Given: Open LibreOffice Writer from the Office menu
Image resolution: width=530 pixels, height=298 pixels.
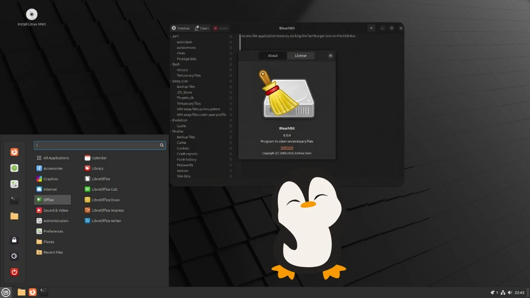Looking at the screenshot, I should point(106,220).
